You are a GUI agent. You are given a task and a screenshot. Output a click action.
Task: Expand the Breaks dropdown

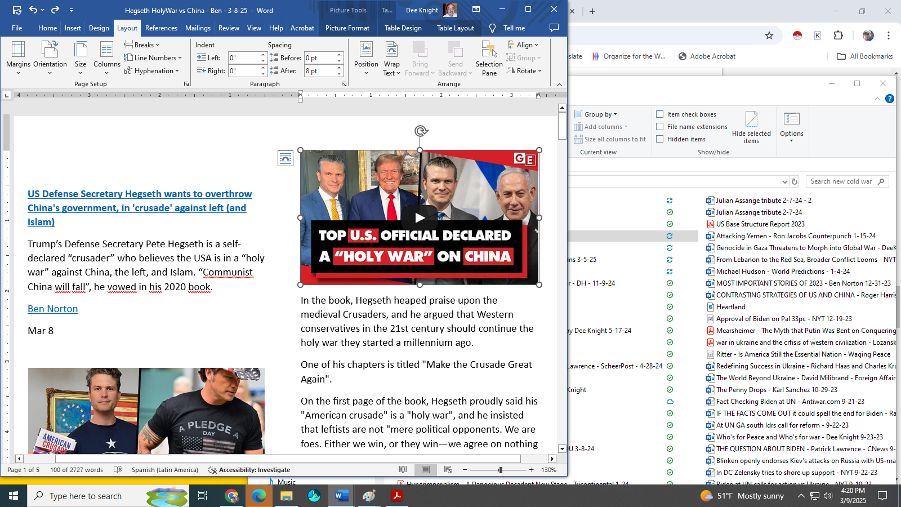pos(142,45)
